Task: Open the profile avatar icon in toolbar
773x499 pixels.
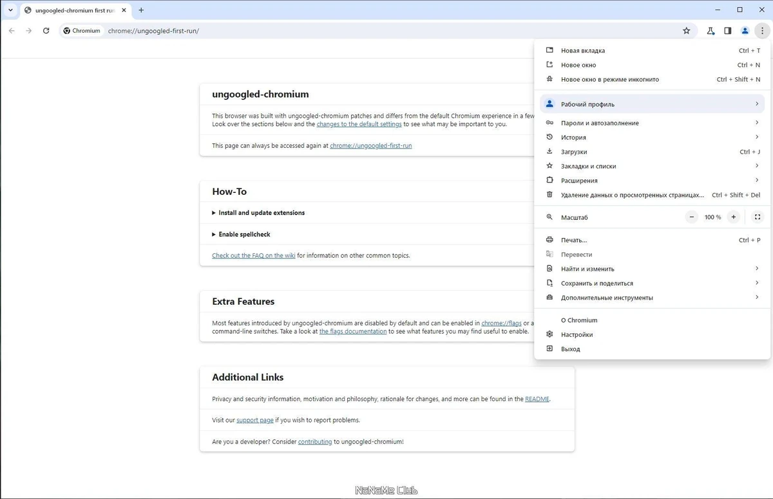Action: pyautogui.click(x=745, y=30)
